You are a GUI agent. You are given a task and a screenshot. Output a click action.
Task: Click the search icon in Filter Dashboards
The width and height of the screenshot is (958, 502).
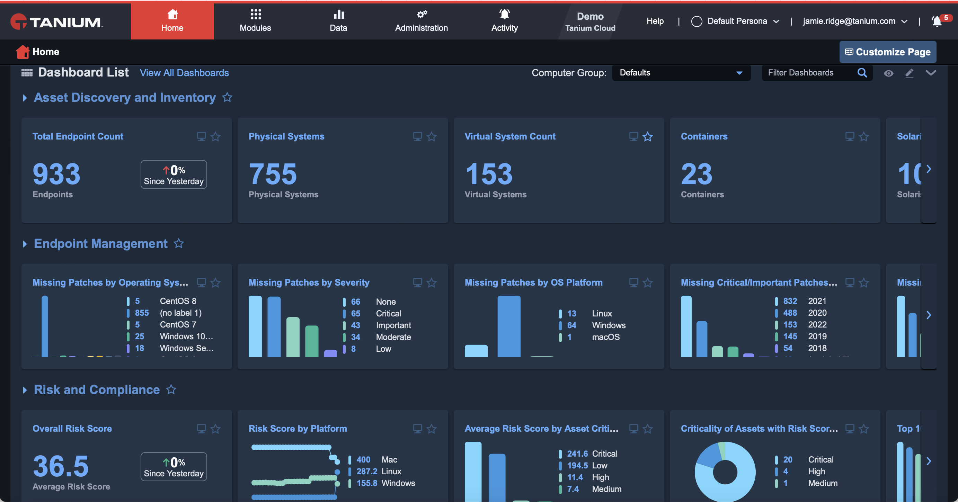tap(862, 73)
